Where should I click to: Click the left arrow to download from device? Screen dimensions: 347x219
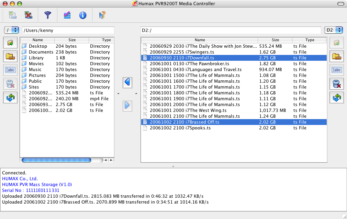pos(127,82)
